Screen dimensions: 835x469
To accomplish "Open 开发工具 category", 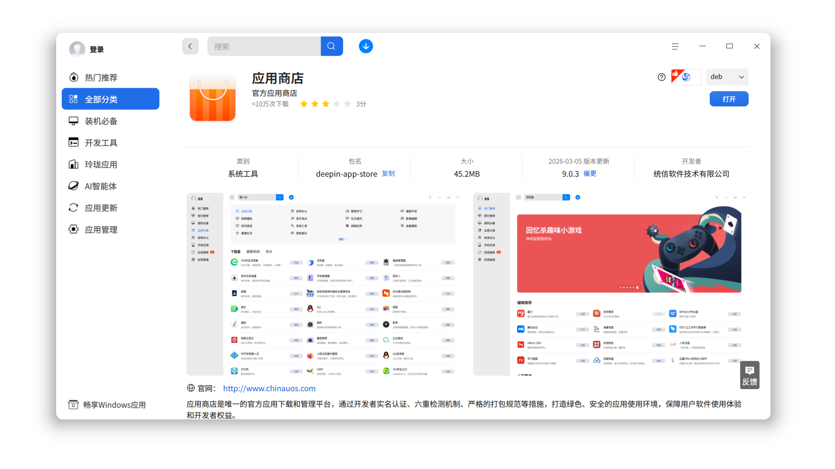I will point(110,142).
